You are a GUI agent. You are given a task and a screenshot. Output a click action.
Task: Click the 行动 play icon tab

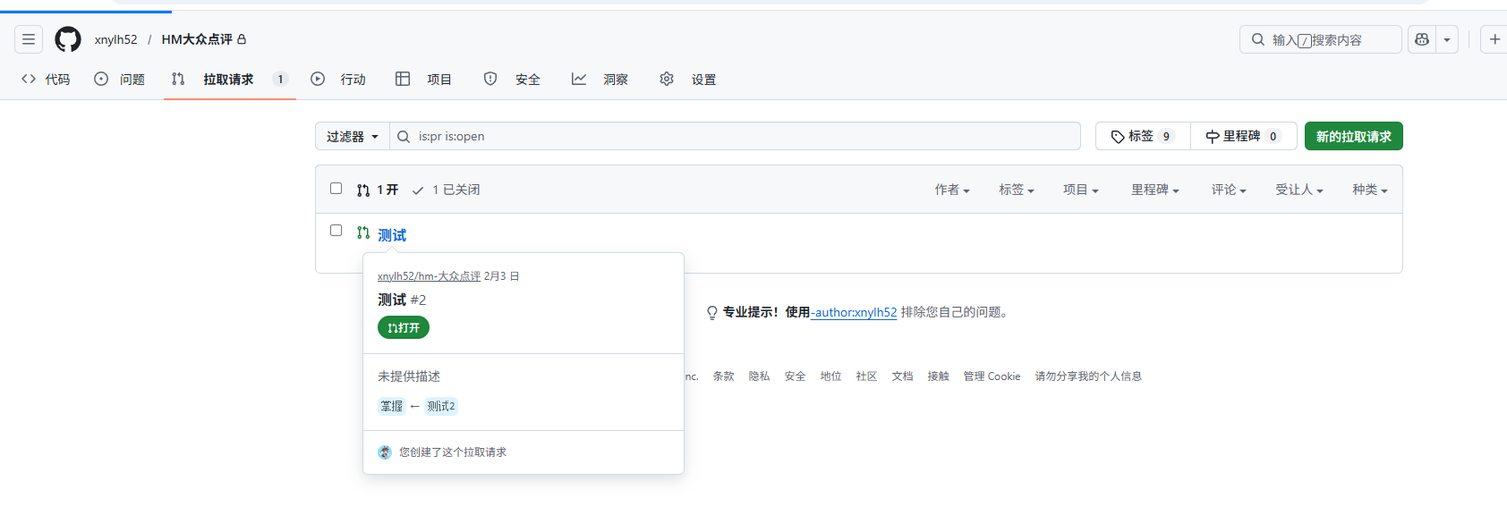(x=338, y=80)
